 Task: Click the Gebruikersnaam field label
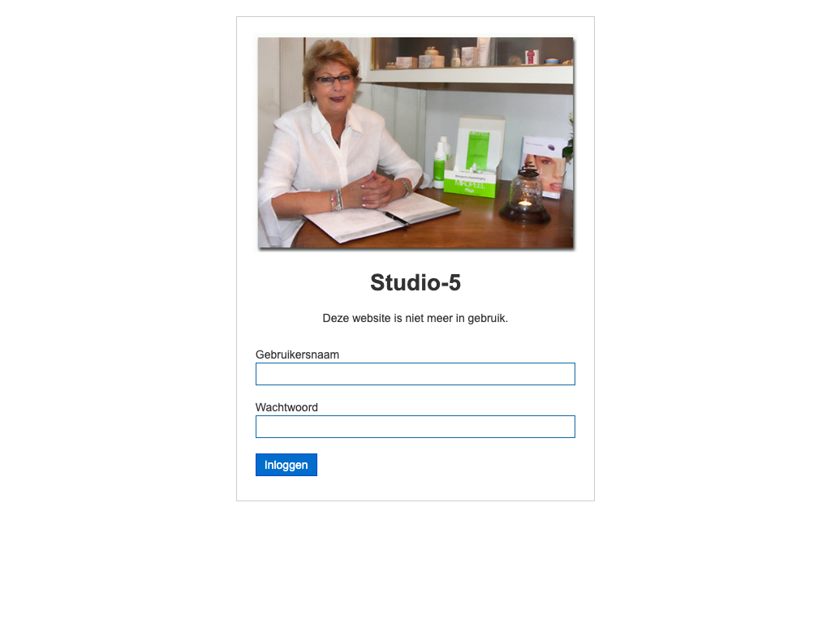(x=297, y=354)
